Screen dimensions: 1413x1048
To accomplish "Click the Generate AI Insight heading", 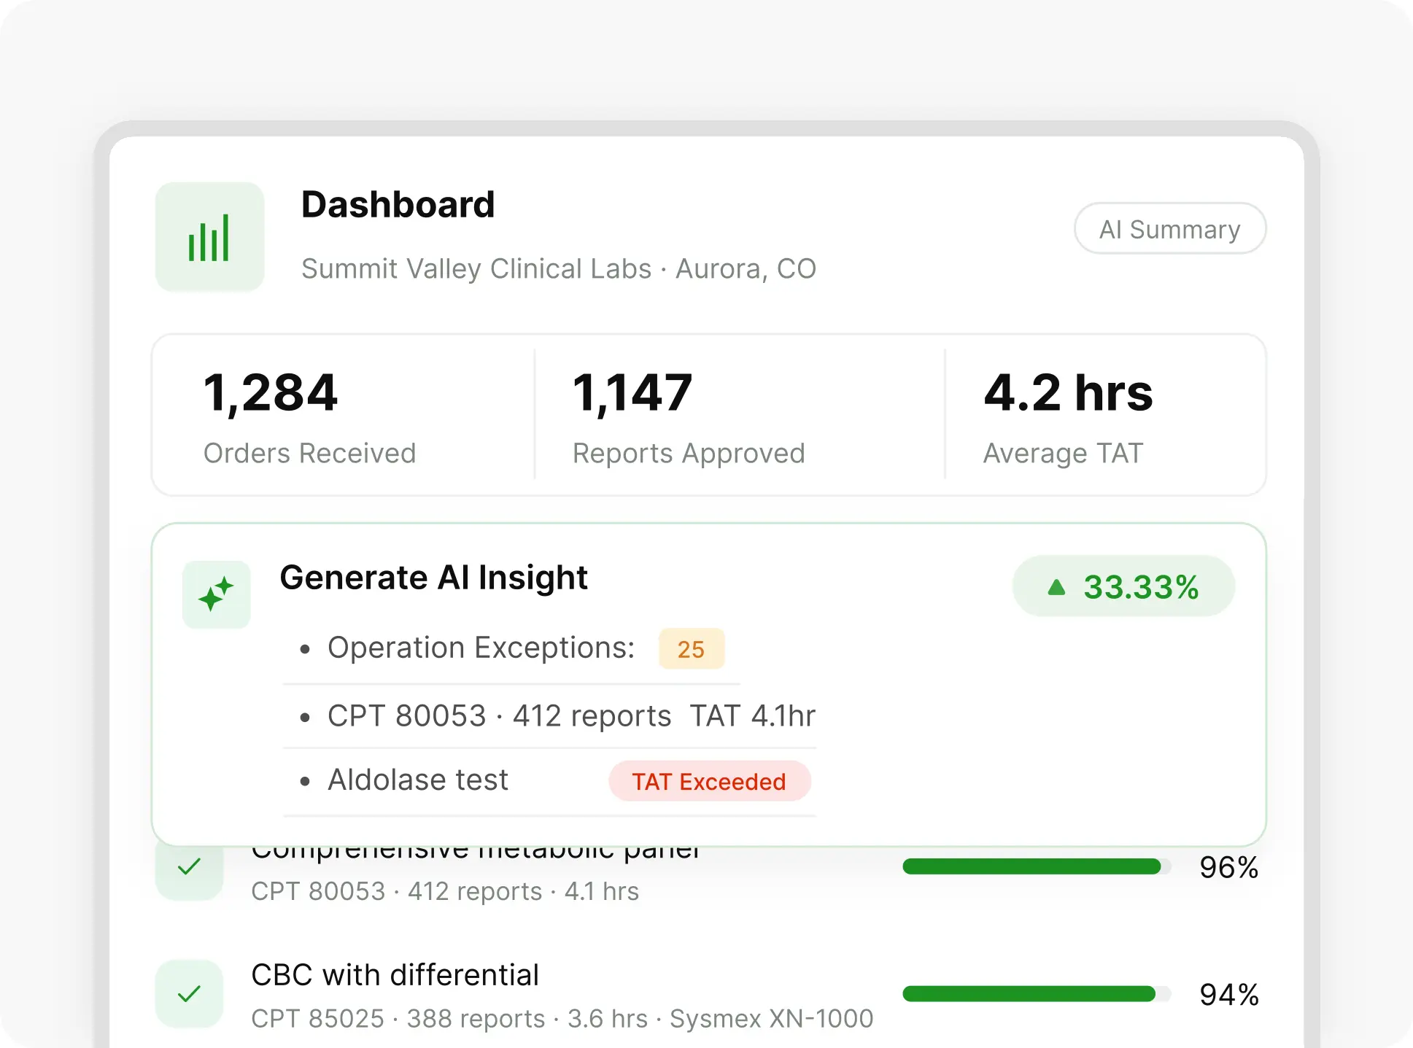I will tap(433, 578).
